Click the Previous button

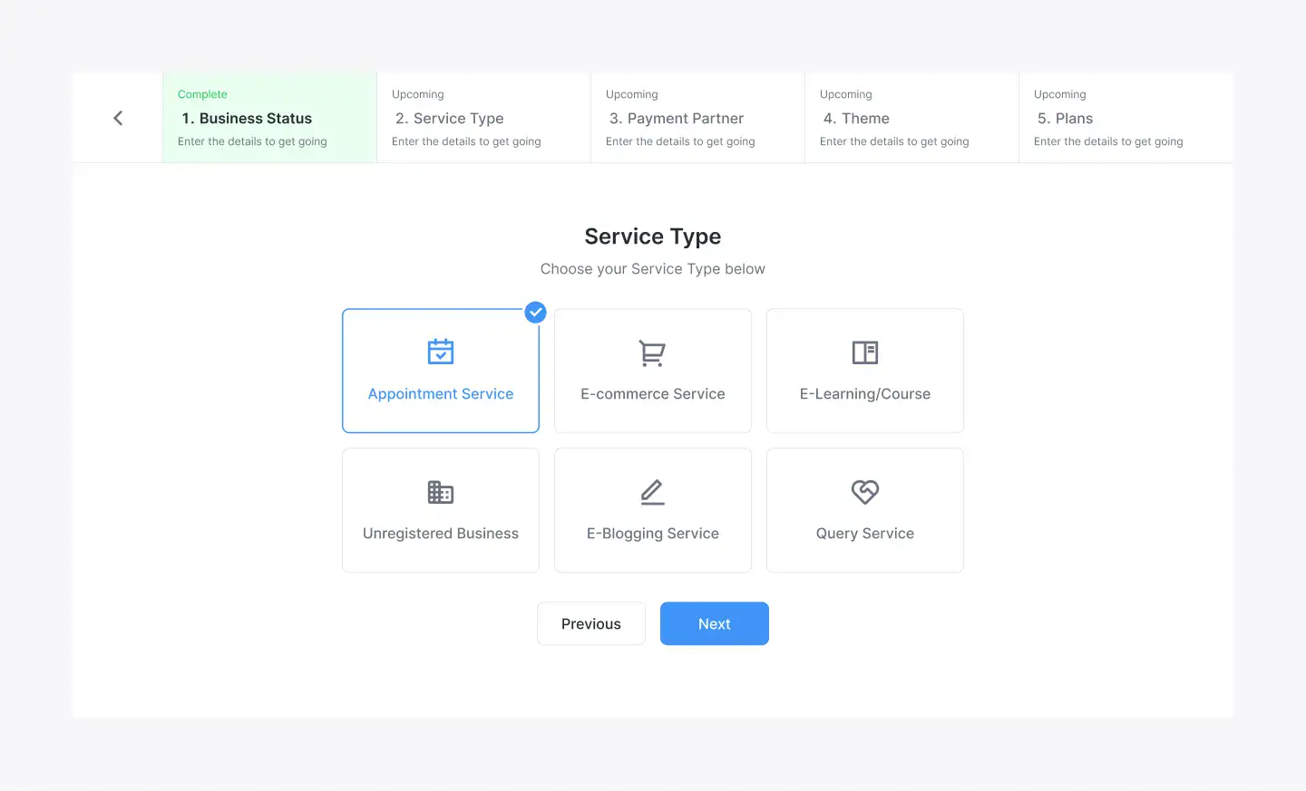[591, 623]
